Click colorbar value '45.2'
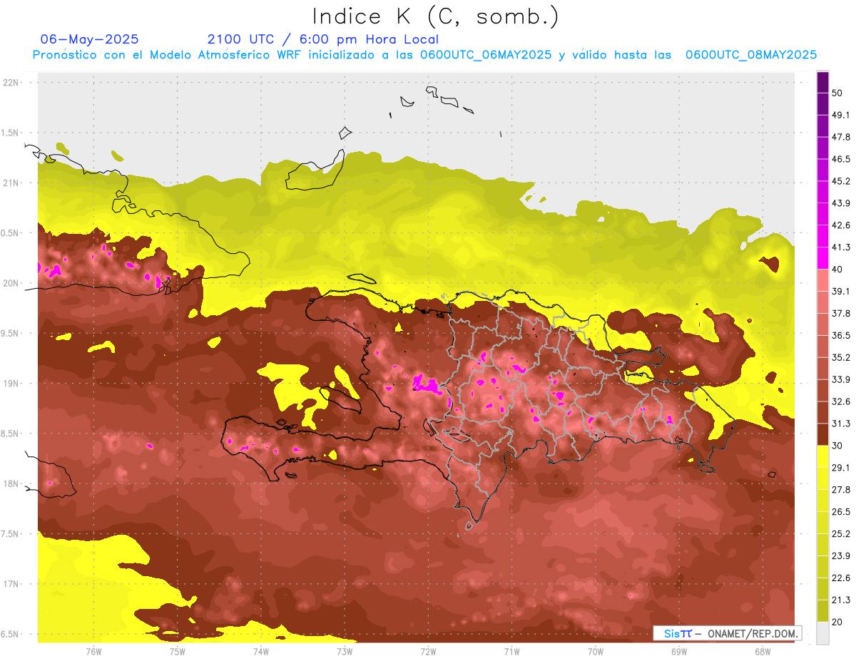 point(841,181)
